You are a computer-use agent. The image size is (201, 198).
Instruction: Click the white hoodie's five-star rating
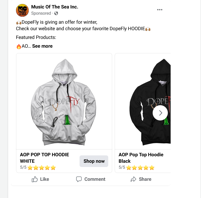(42, 168)
